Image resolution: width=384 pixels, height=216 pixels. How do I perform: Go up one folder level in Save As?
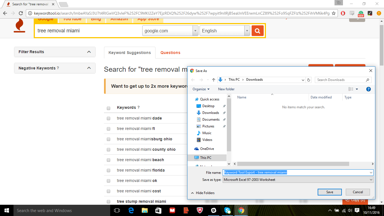[214, 80]
